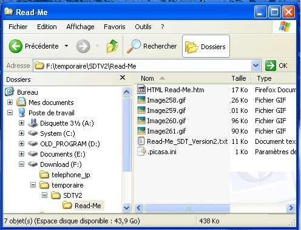The height and width of the screenshot is (230, 301).
Task: Collapse the temporaire folder node
Action: point(33,185)
